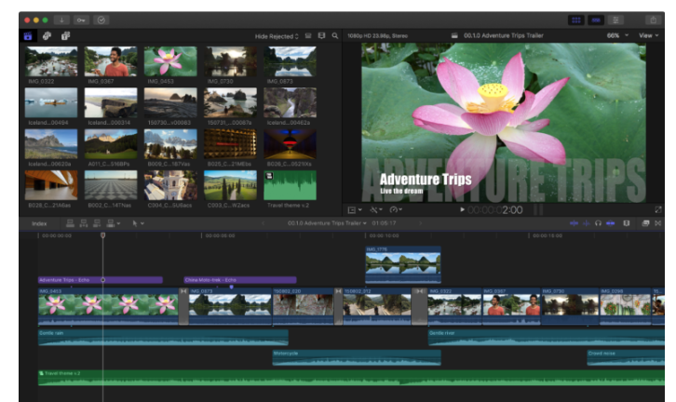
Task: Toggle the timeline panel visibility button
Action: [596, 19]
